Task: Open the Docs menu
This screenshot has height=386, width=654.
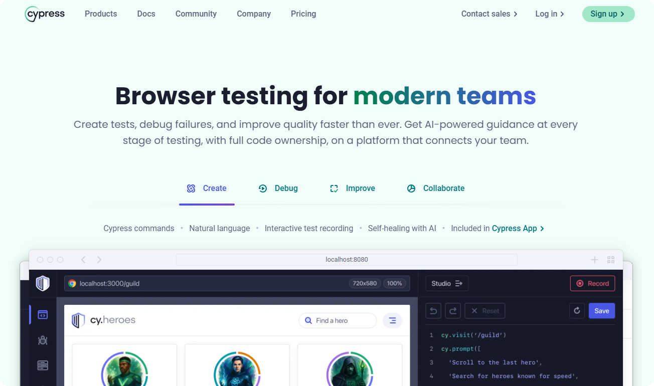Action: 146,14
